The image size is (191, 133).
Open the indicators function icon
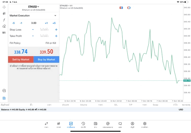click(x=4, y=20)
